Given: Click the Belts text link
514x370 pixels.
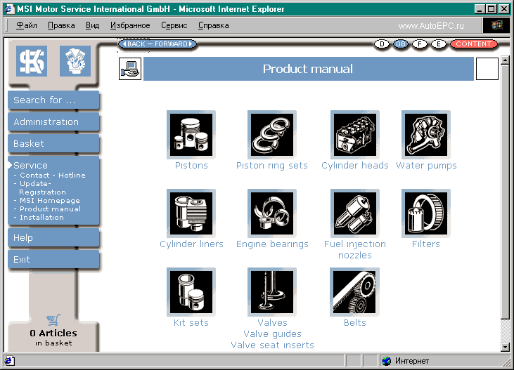Looking at the screenshot, I should 355,323.
